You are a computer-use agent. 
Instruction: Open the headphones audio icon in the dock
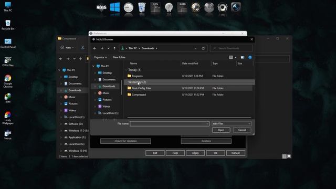[223, 7]
